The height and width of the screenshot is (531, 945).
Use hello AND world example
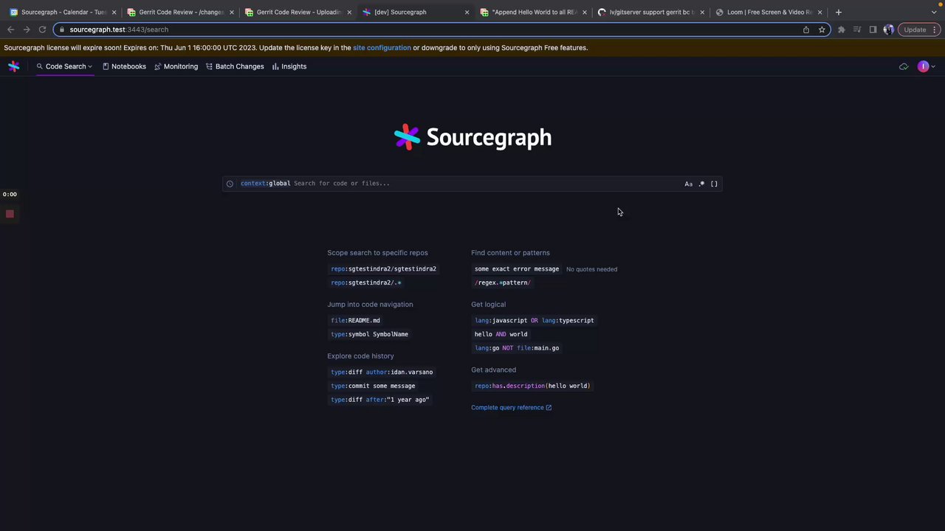pyautogui.click(x=501, y=334)
